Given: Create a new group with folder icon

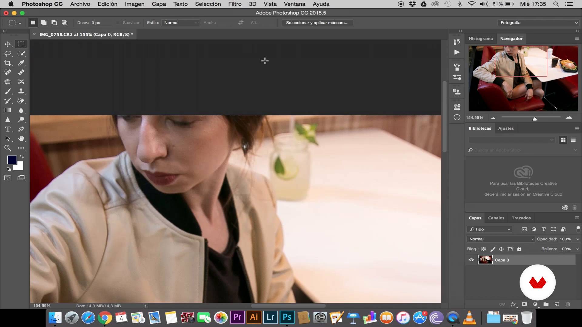Looking at the screenshot, I should (546, 304).
